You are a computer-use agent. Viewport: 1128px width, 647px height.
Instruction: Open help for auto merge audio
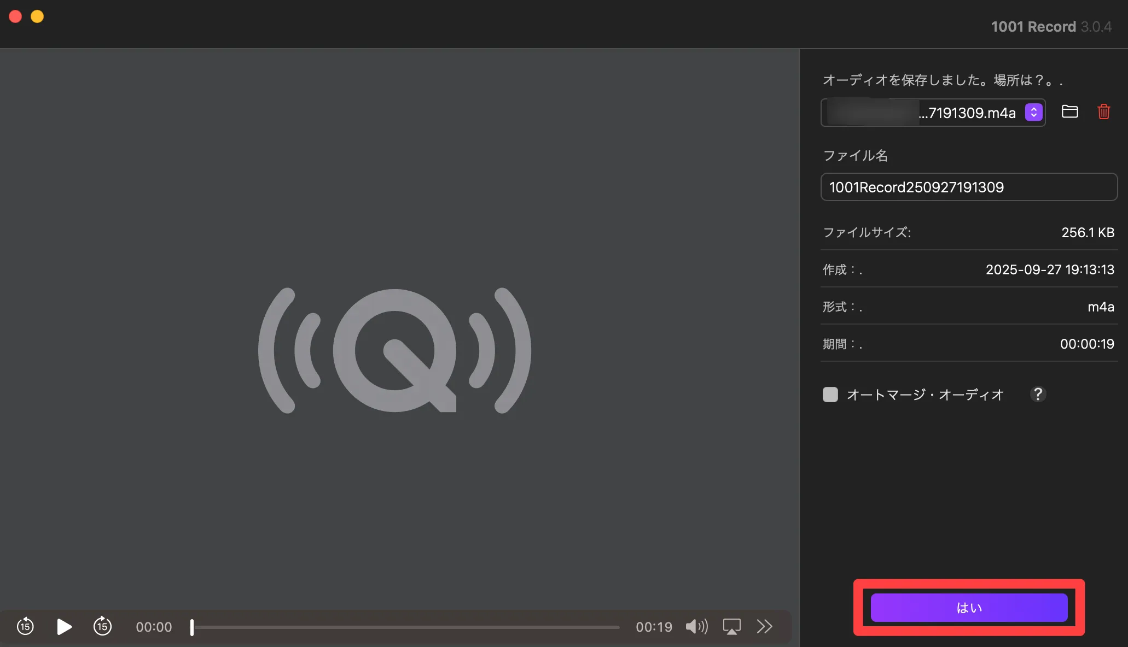(1038, 394)
